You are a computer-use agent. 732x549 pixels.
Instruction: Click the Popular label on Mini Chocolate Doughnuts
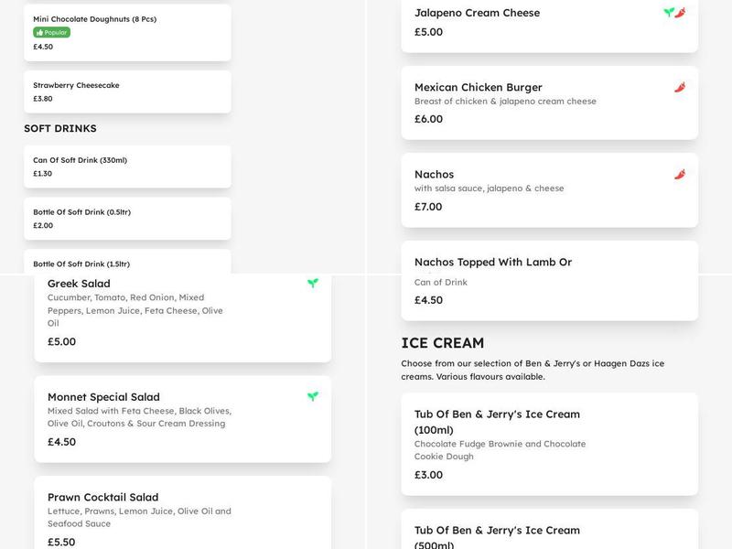[x=50, y=31]
